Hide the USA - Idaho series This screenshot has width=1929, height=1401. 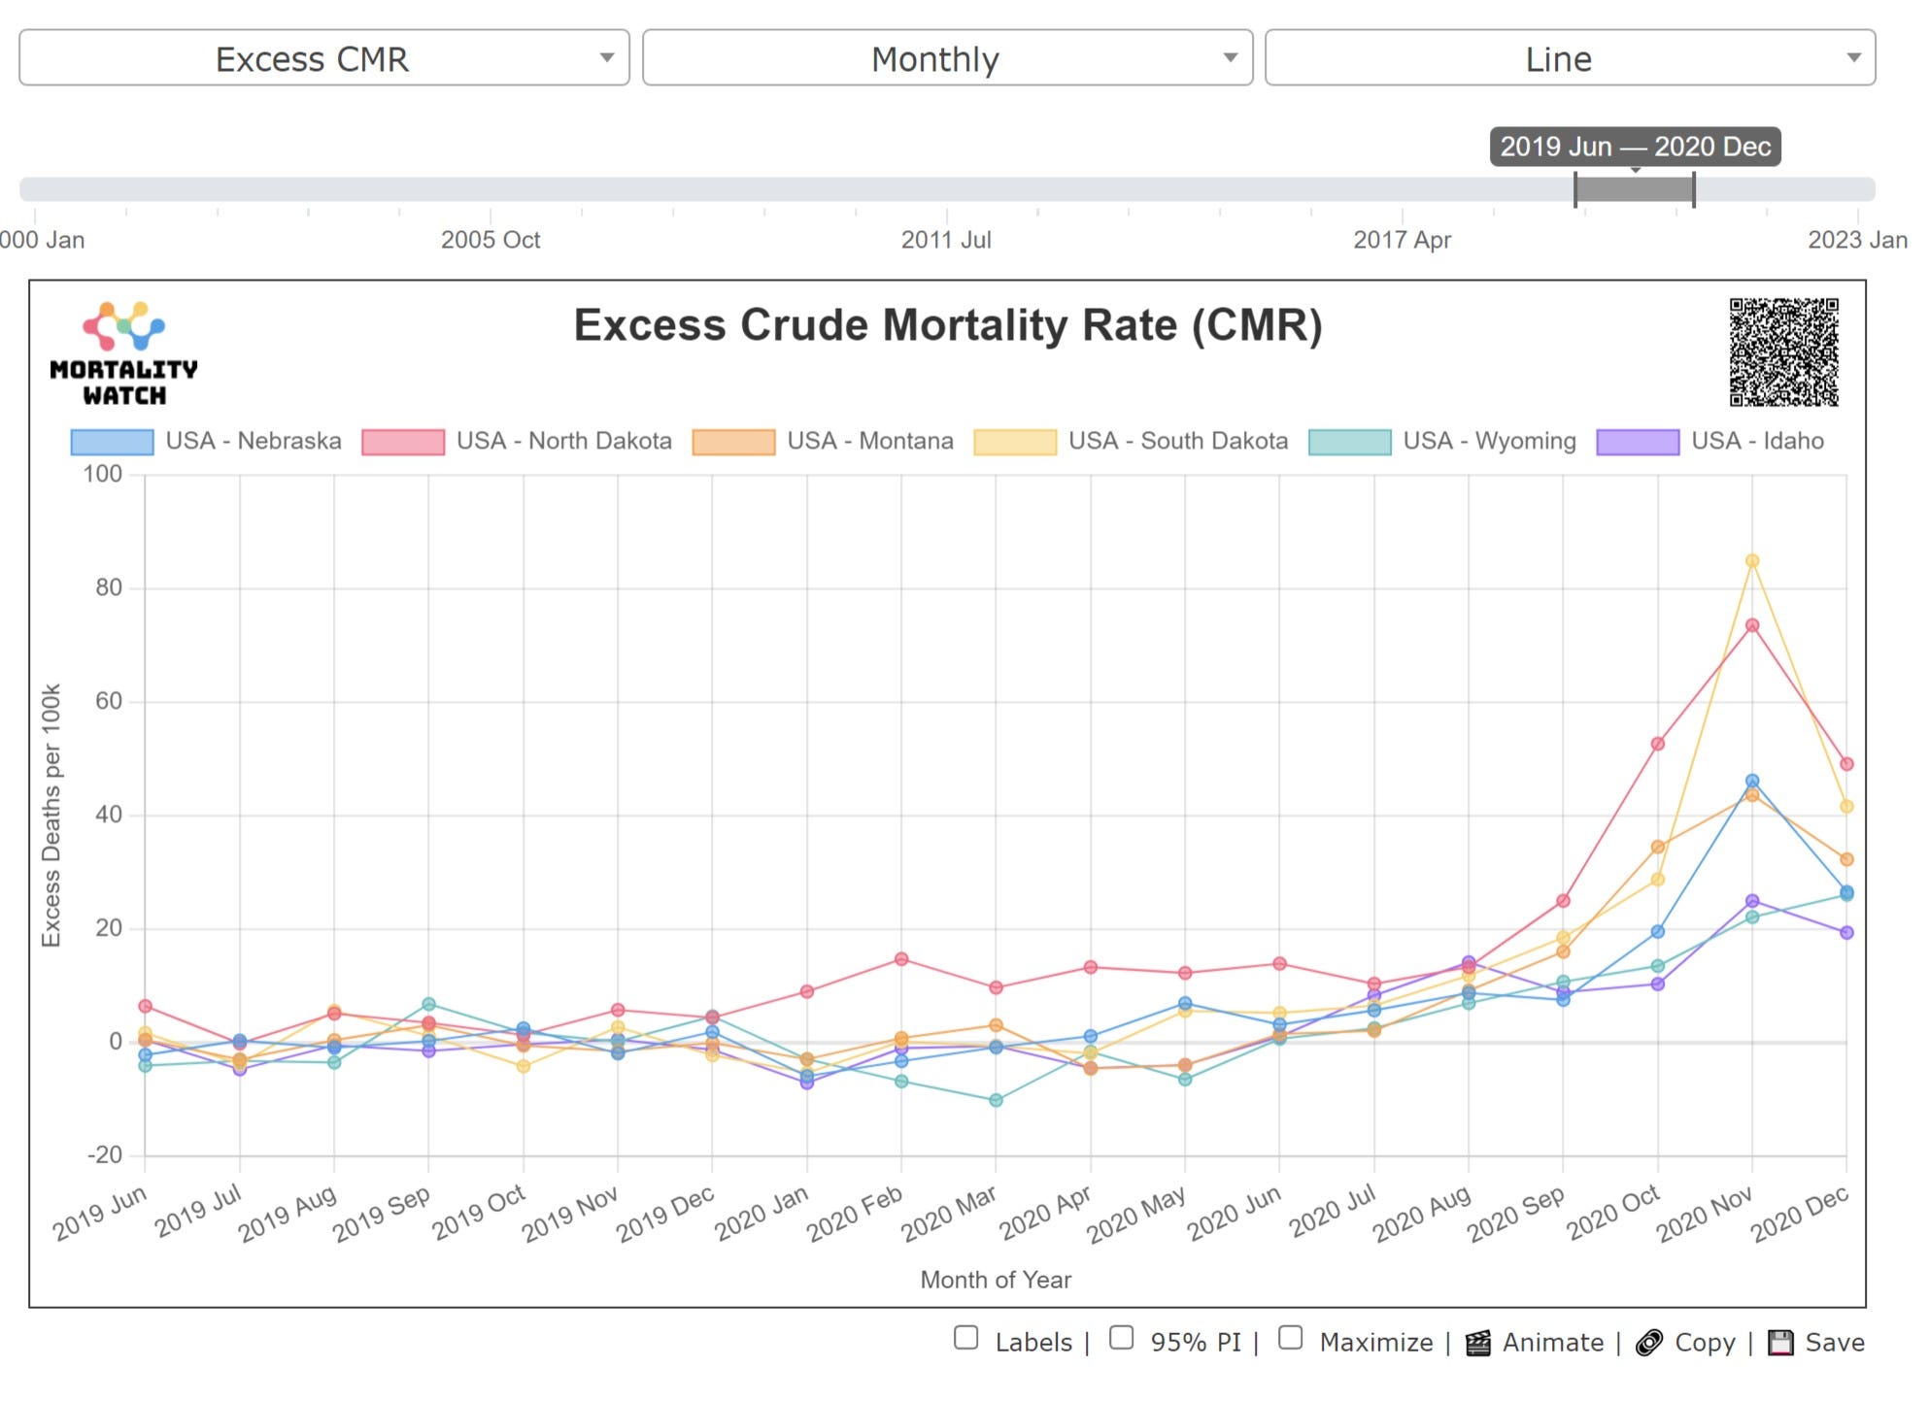[1638, 442]
